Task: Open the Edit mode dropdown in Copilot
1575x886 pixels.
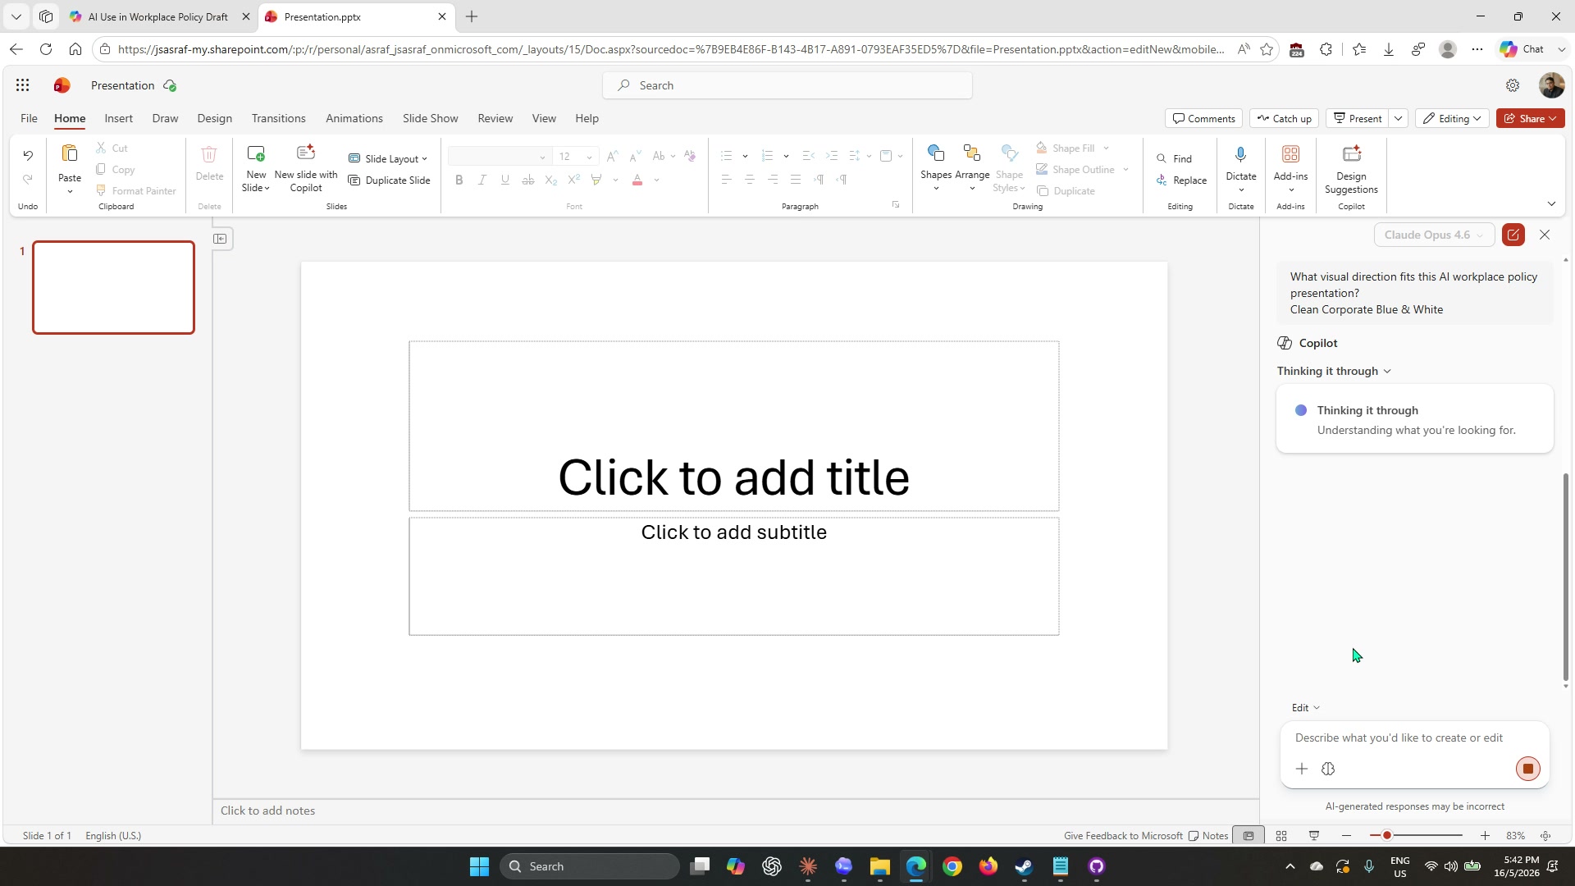Action: click(1306, 708)
